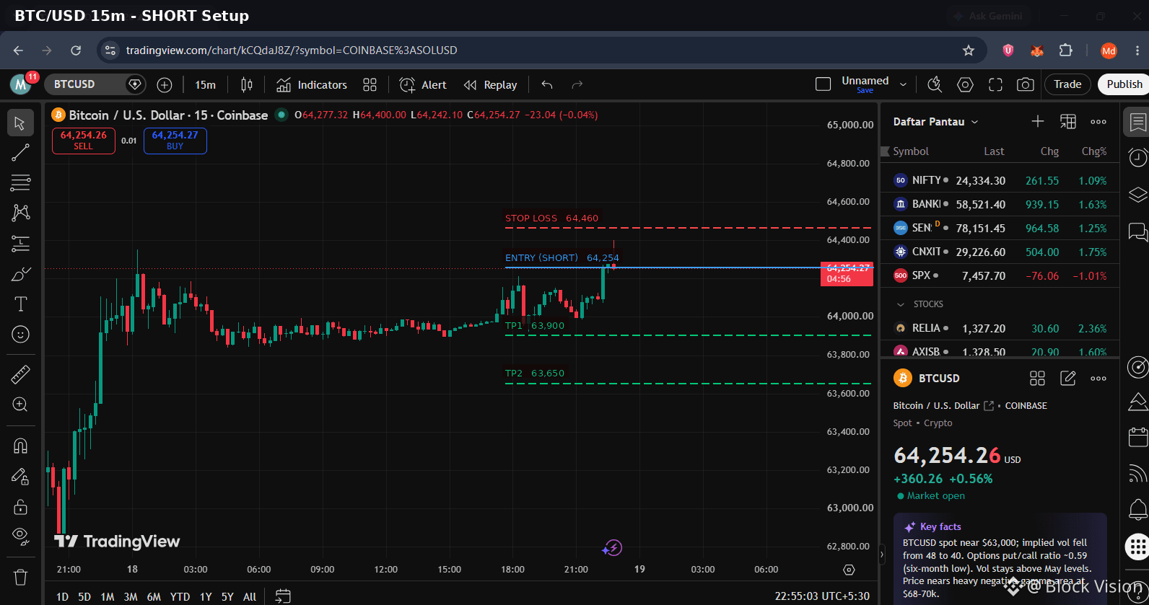
Task: Click the Trade button
Action: pos(1067,84)
